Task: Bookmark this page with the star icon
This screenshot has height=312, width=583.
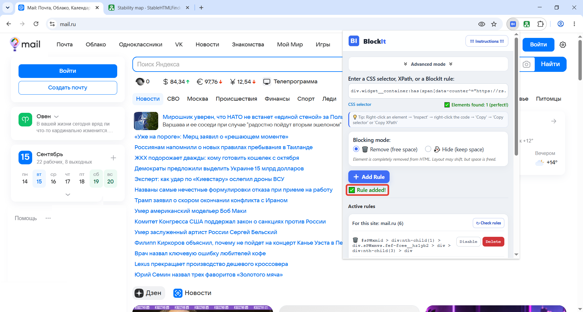Action: click(x=494, y=24)
